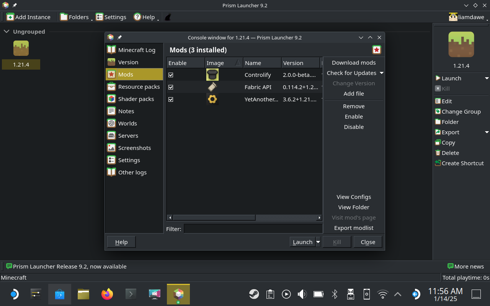Uncheck the Fabric API mod checkbox
The height and width of the screenshot is (306, 490).
coord(171,87)
